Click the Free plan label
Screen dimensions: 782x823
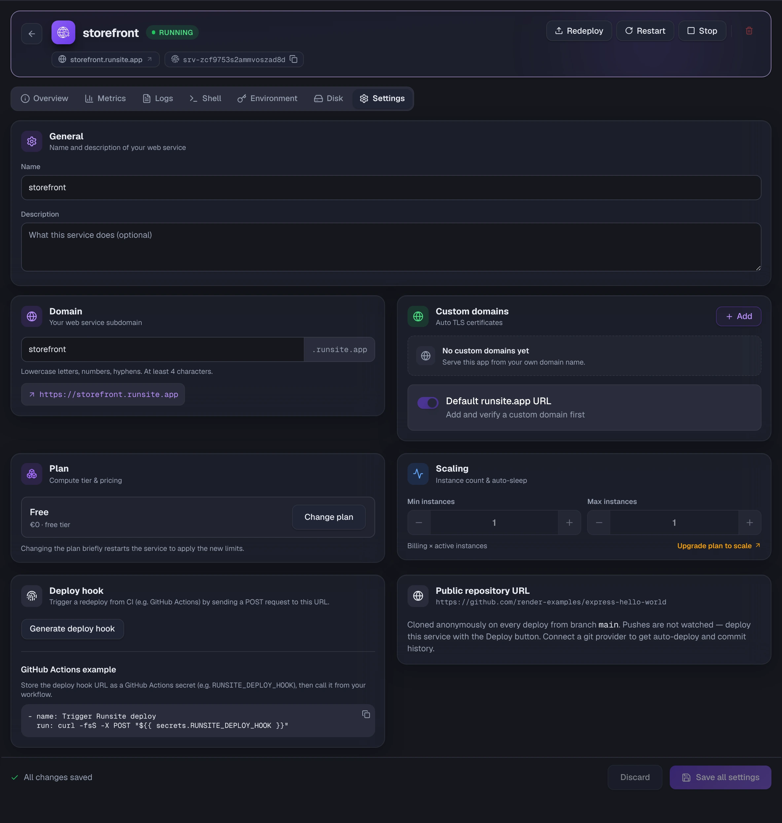pos(39,512)
